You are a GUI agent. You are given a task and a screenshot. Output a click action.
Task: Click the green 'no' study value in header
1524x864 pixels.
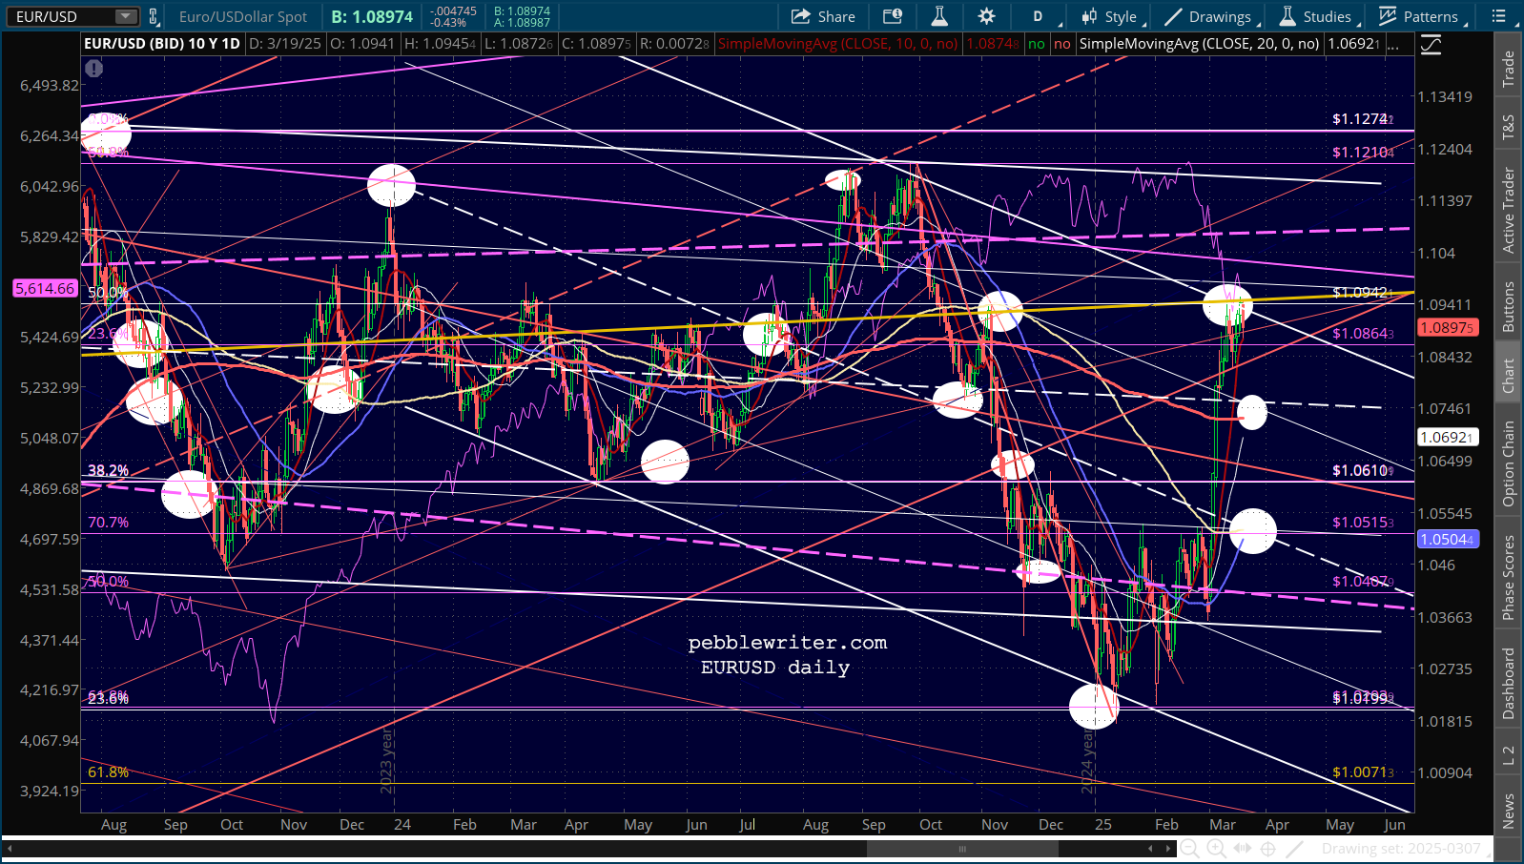point(1037,44)
